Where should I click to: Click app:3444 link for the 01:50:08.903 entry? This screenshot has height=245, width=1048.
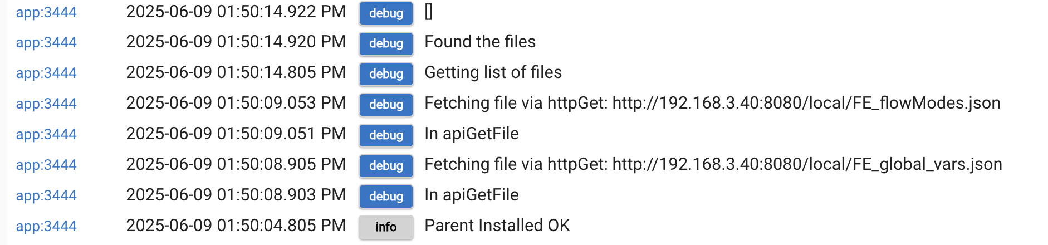[x=46, y=195]
